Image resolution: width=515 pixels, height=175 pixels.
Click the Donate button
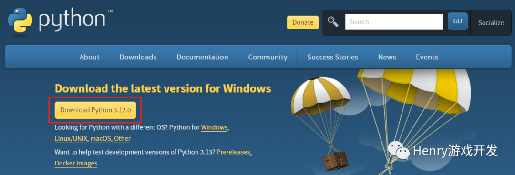(303, 22)
